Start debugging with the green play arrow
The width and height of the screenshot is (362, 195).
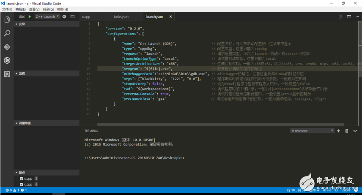[30, 16]
